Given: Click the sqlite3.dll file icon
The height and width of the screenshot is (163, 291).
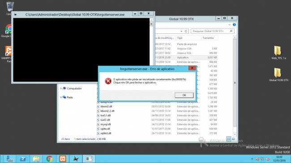Looking at the screenshot, I should 98,133.
